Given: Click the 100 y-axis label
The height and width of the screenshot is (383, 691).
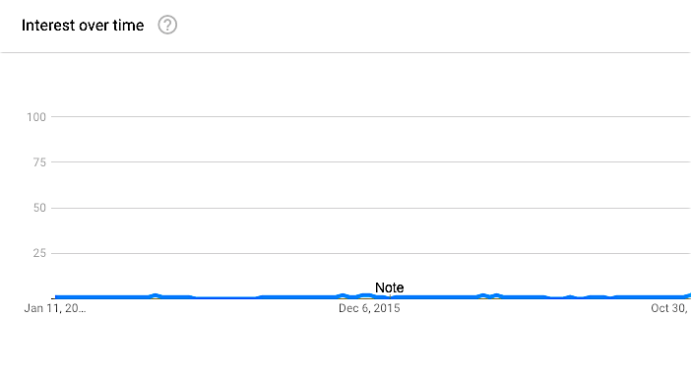Looking at the screenshot, I should coord(36,117).
